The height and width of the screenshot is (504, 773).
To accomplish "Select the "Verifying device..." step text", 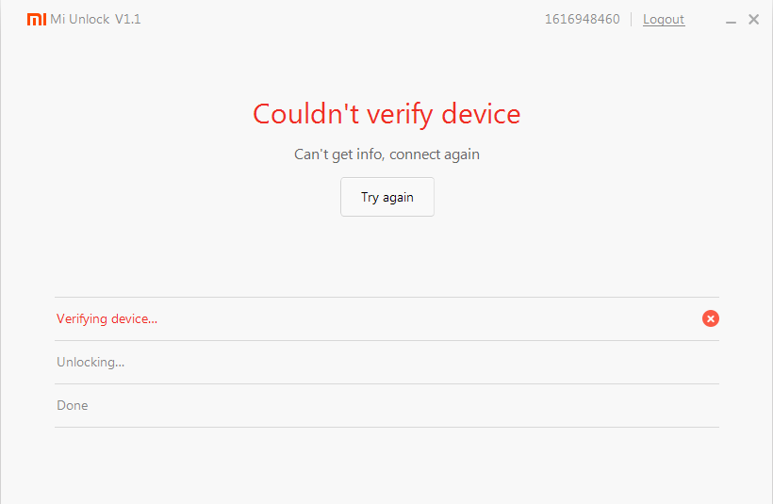I will click(107, 318).
